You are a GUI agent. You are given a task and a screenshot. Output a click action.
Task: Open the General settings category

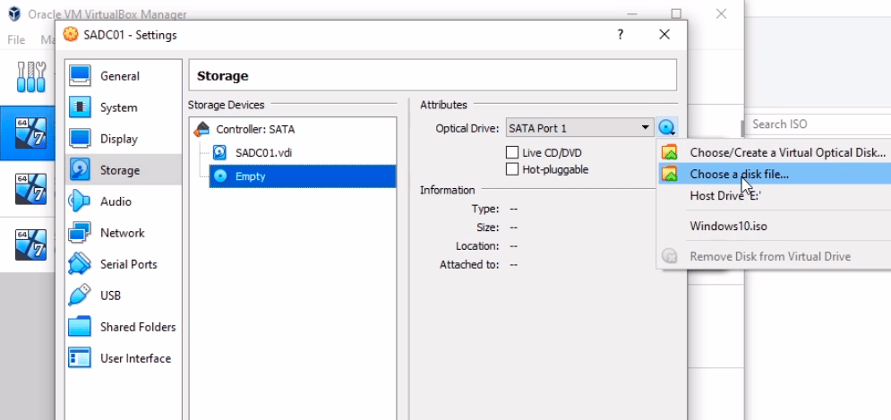[124, 76]
